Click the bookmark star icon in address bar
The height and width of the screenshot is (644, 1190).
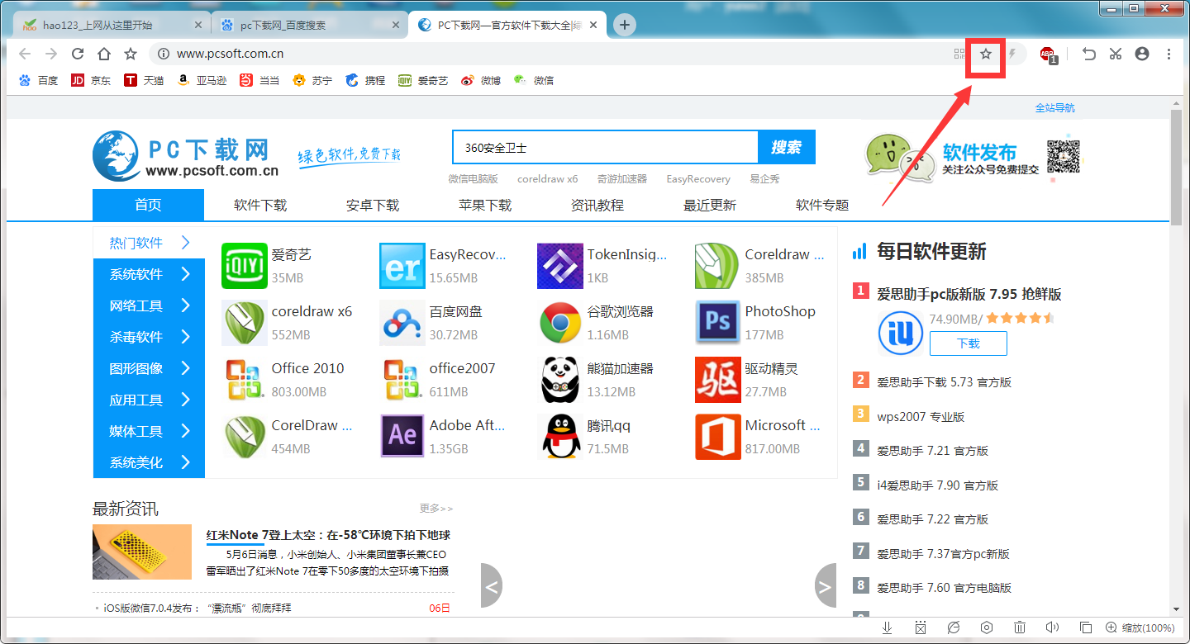985,53
